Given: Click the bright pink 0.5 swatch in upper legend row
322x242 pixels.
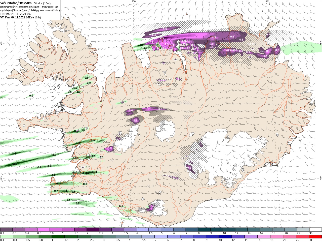Looking at the screenshot, I should coord(43,230).
